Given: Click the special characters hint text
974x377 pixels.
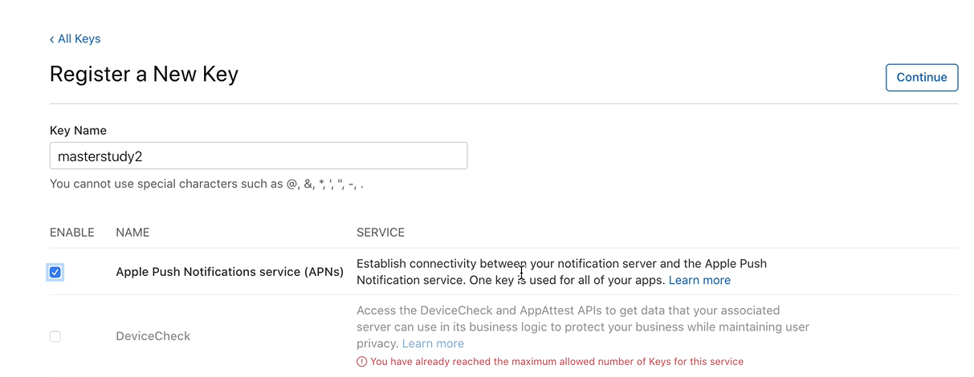Looking at the screenshot, I should pos(206,184).
